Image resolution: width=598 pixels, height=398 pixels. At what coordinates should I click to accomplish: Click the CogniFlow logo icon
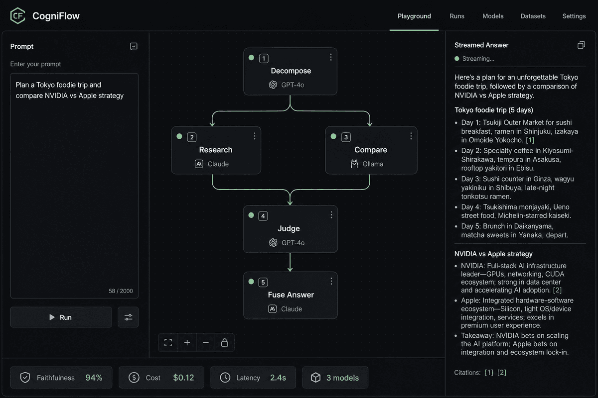(x=18, y=16)
